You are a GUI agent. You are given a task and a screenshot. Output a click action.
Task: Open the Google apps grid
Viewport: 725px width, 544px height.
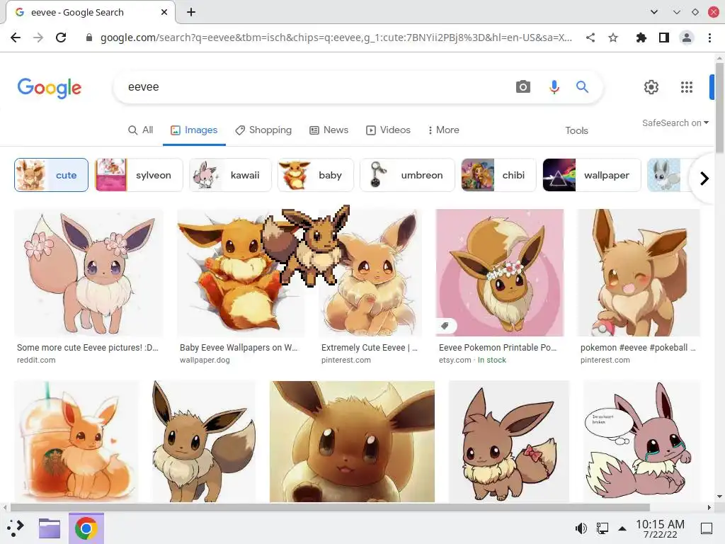pyautogui.click(x=687, y=87)
